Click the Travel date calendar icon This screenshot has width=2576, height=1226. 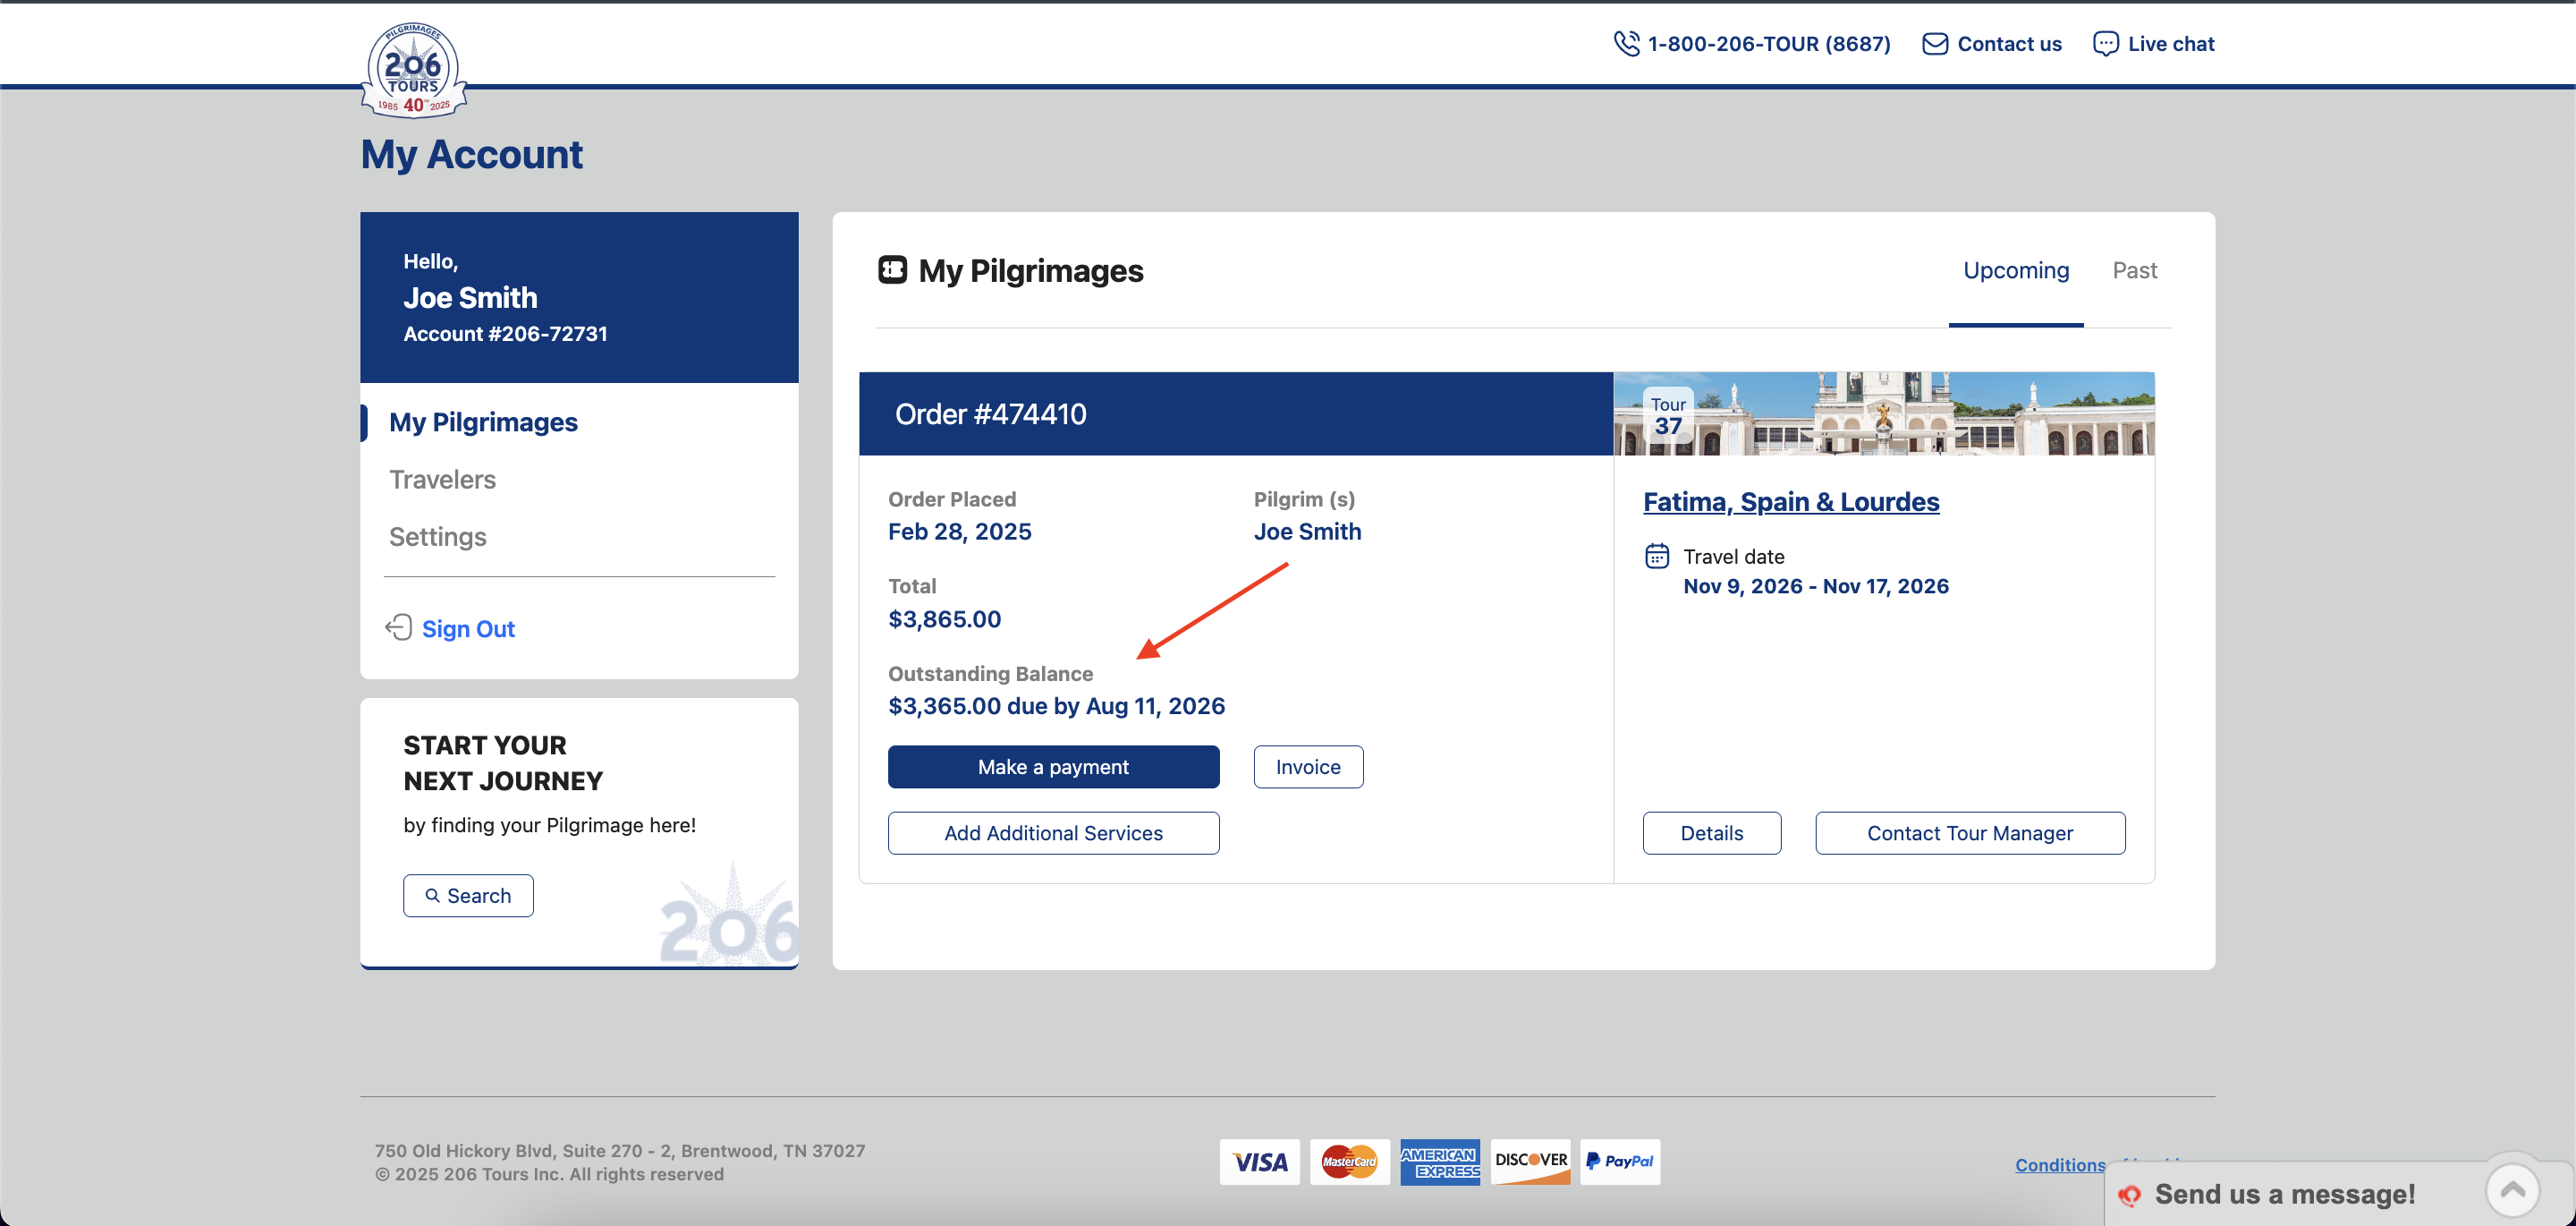[1657, 556]
